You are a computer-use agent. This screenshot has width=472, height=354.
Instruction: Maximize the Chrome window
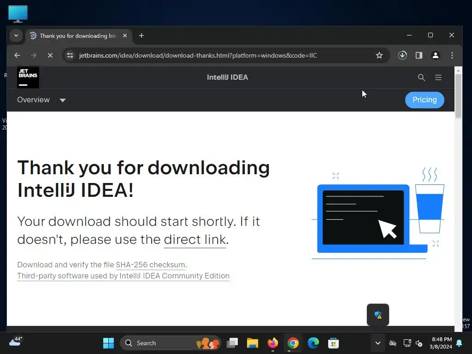tap(431, 35)
